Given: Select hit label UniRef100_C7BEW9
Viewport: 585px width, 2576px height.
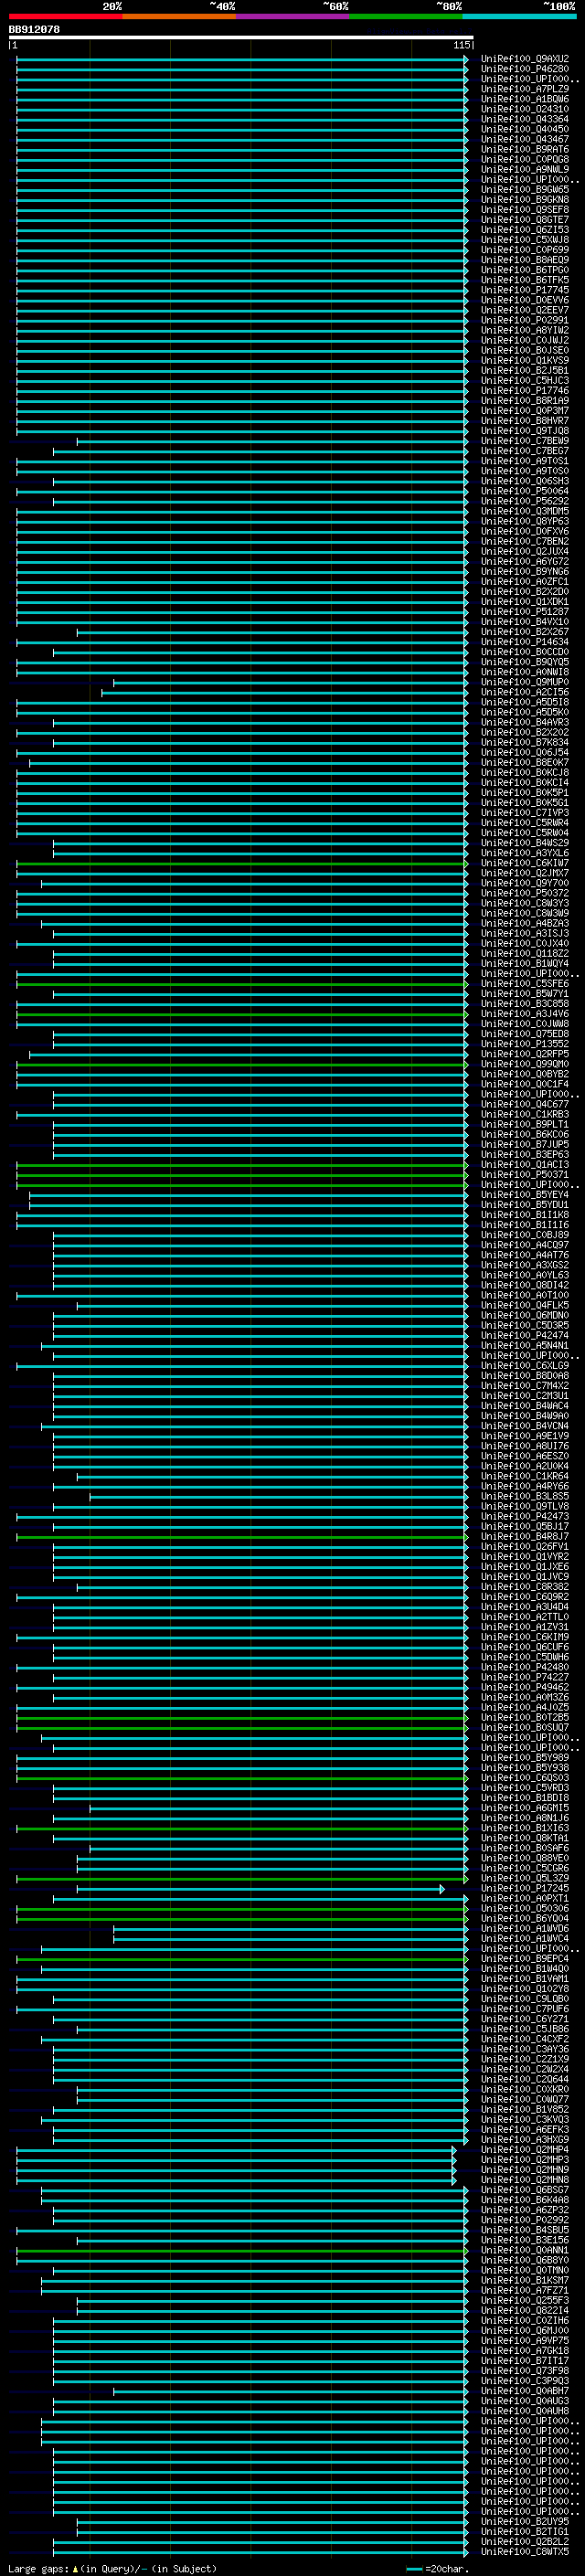Looking at the screenshot, I should 525,441.
